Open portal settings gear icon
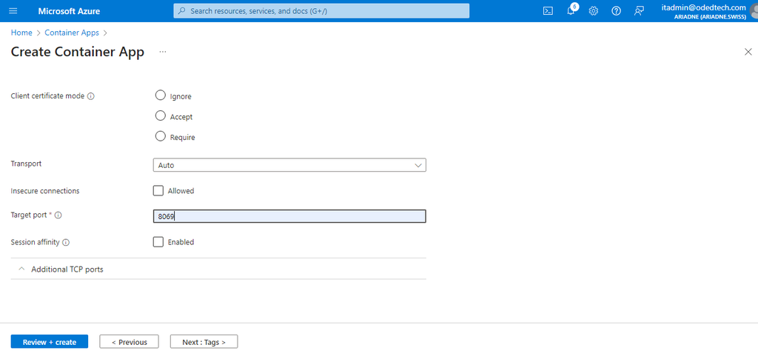Screen dimensions: 758x359 pos(593,11)
